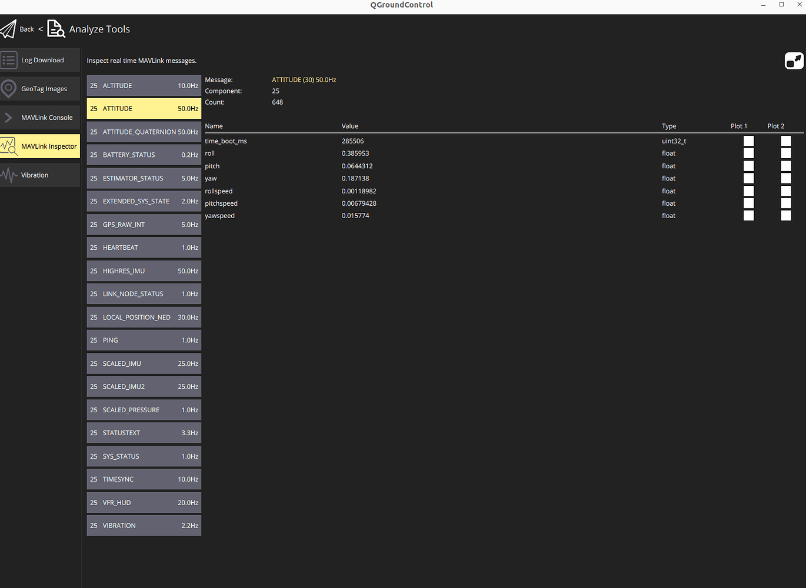Image resolution: width=806 pixels, height=588 pixels.
Task: Enable Plot 2 for time_boot_ms
Action: point(786,141)
